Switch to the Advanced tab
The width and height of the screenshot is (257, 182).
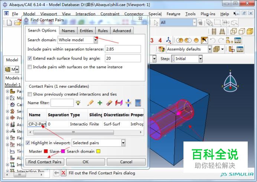click(x=122, y=31)
